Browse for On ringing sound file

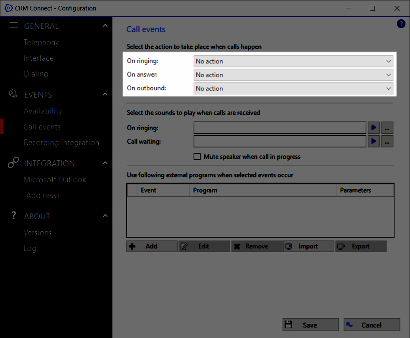click(x=387, y=128)
